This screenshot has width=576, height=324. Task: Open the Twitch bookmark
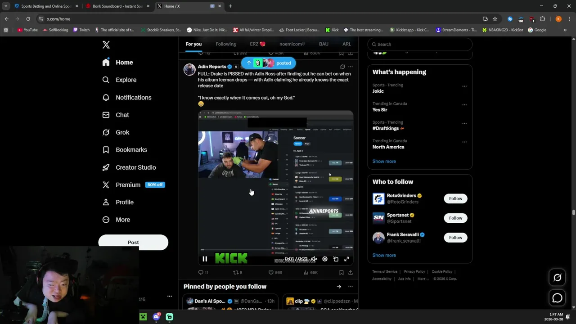[x=81, y=30]
